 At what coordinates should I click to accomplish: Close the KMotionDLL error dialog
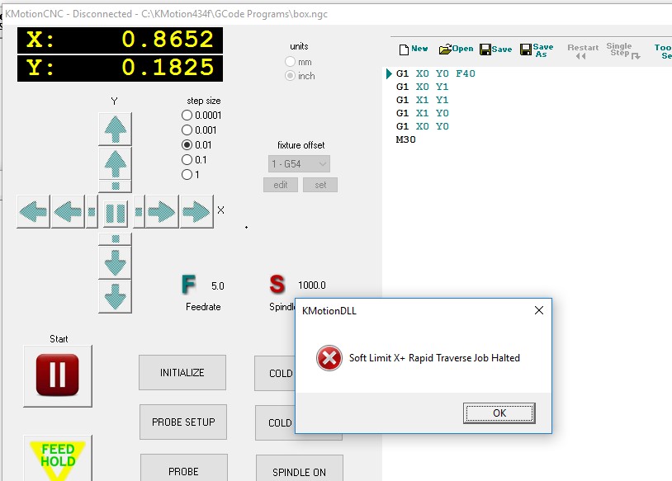pos(539,311)
